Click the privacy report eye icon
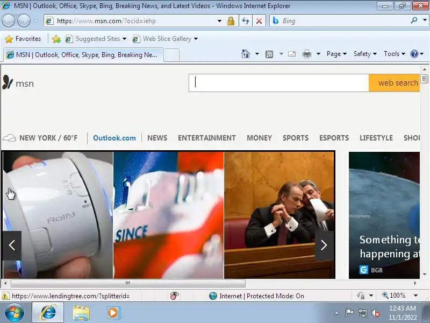This screenshot has height=323, width=430. 174,296
